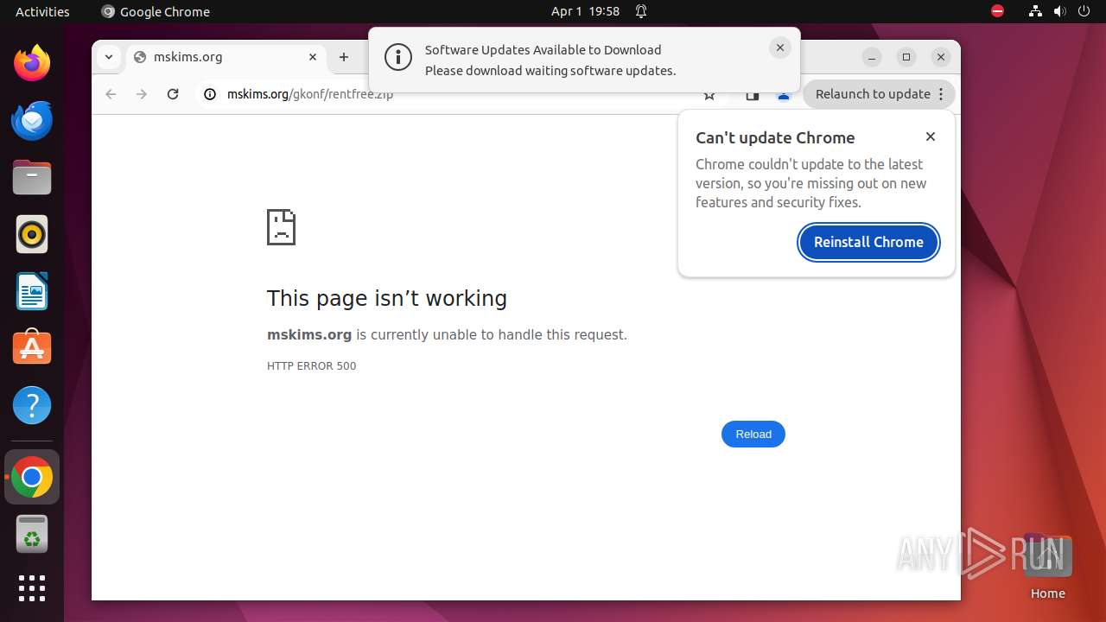
Task: Click the Software Updates Available to Download notification text
Action: click(x=543, y=49)
